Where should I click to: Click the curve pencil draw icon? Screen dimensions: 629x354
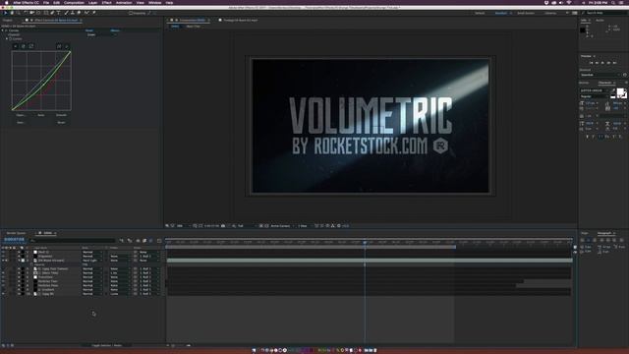(67, 46)
